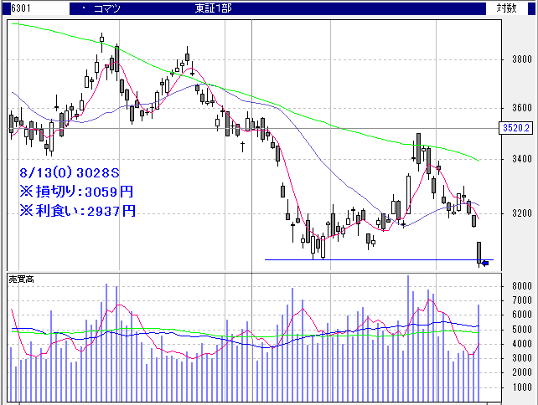
Task: Click the 8/13(0) 3028S annotation text
Action: coord(71,171)
